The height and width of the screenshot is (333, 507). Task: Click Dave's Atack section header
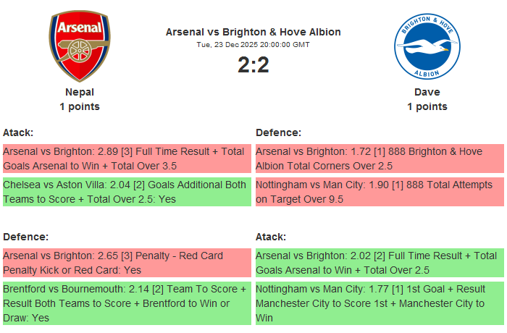pyautogui.click(x=271, y=237)
